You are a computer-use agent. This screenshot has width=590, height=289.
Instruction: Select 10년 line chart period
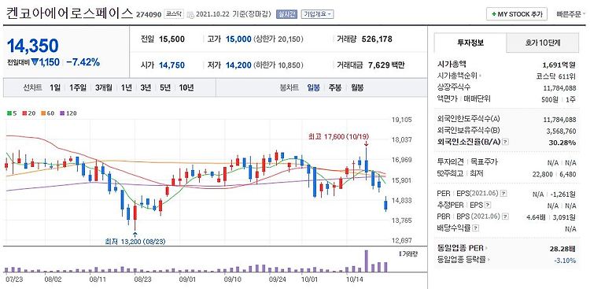[x=186, y=87]
